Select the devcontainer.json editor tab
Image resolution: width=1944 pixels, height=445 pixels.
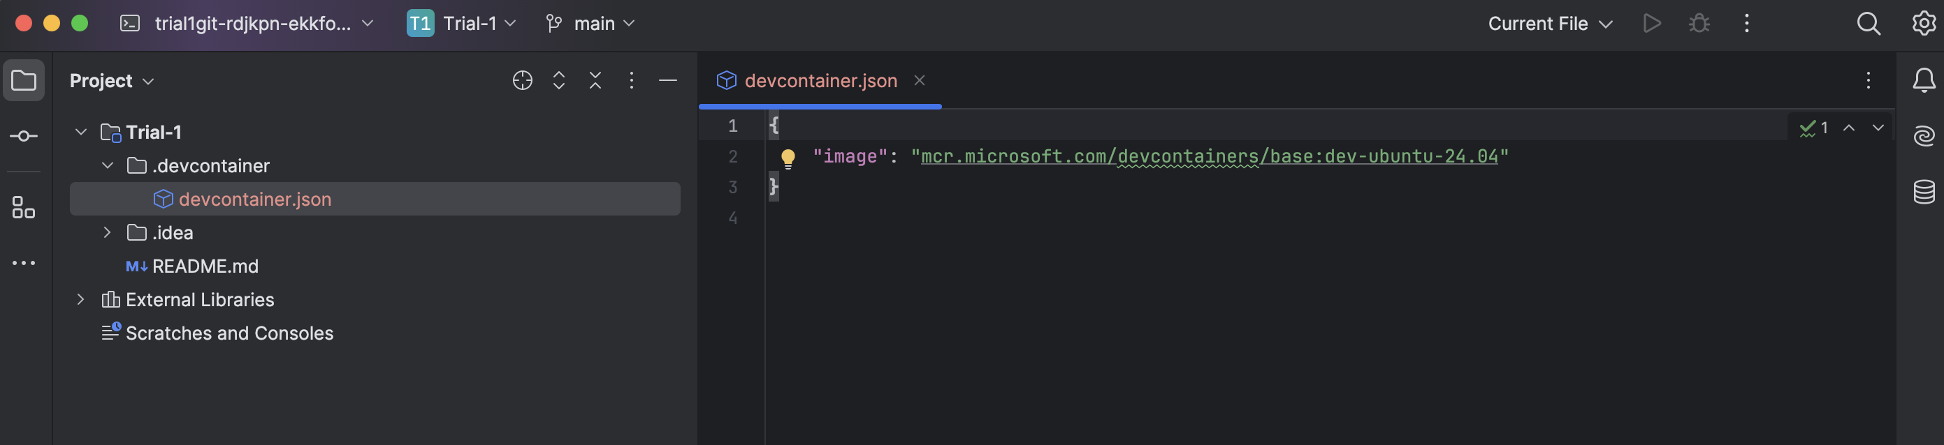click(x=820, y=81)
